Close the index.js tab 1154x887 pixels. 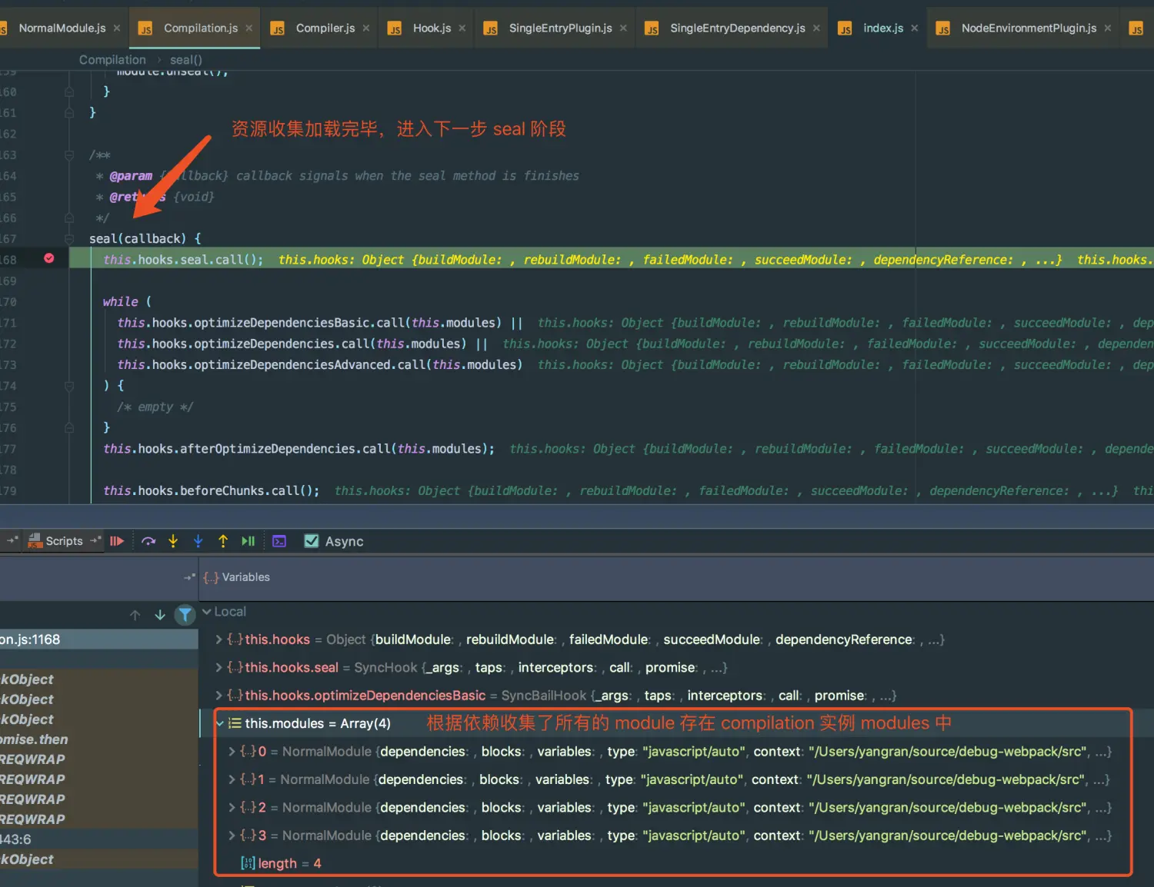pos(915,28)
